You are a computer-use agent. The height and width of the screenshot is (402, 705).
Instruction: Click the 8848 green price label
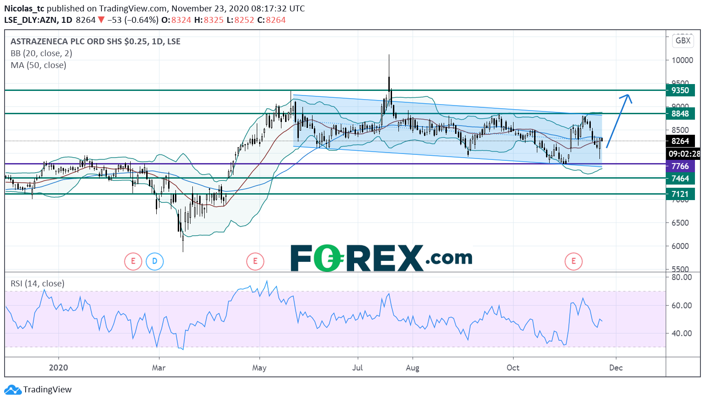click(x=680, y=114)
